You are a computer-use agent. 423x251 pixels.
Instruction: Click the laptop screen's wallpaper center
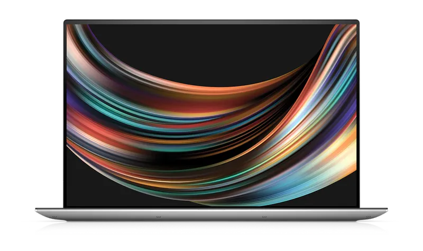[x=212, y=114]
